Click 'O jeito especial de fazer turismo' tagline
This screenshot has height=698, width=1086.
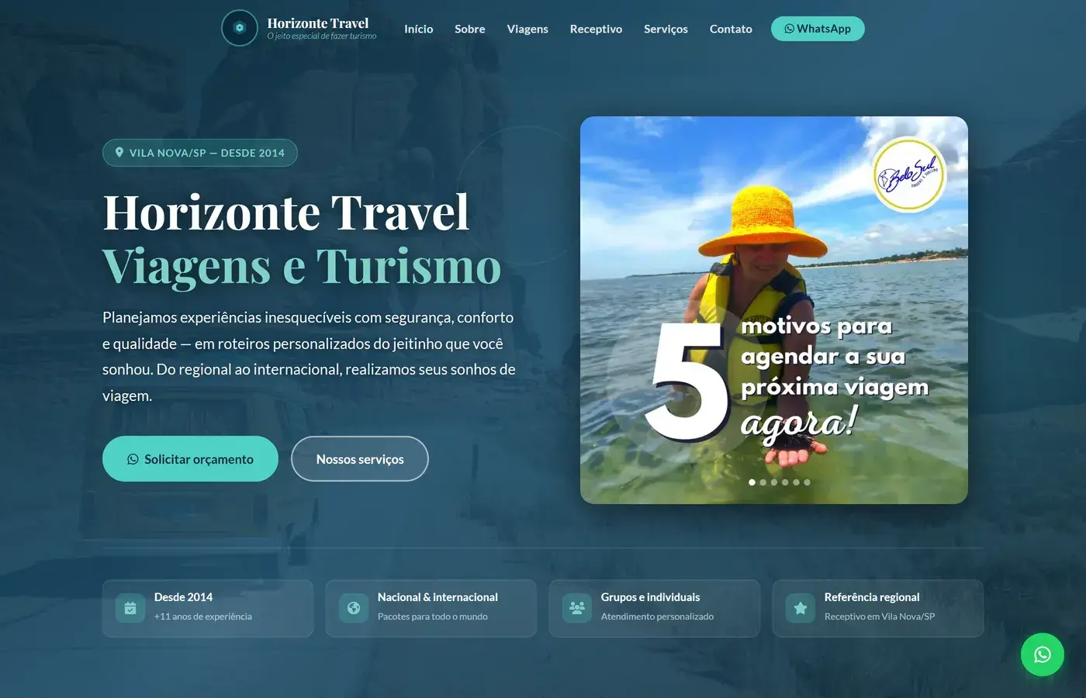pyautogui.click(x=322, y=36)
